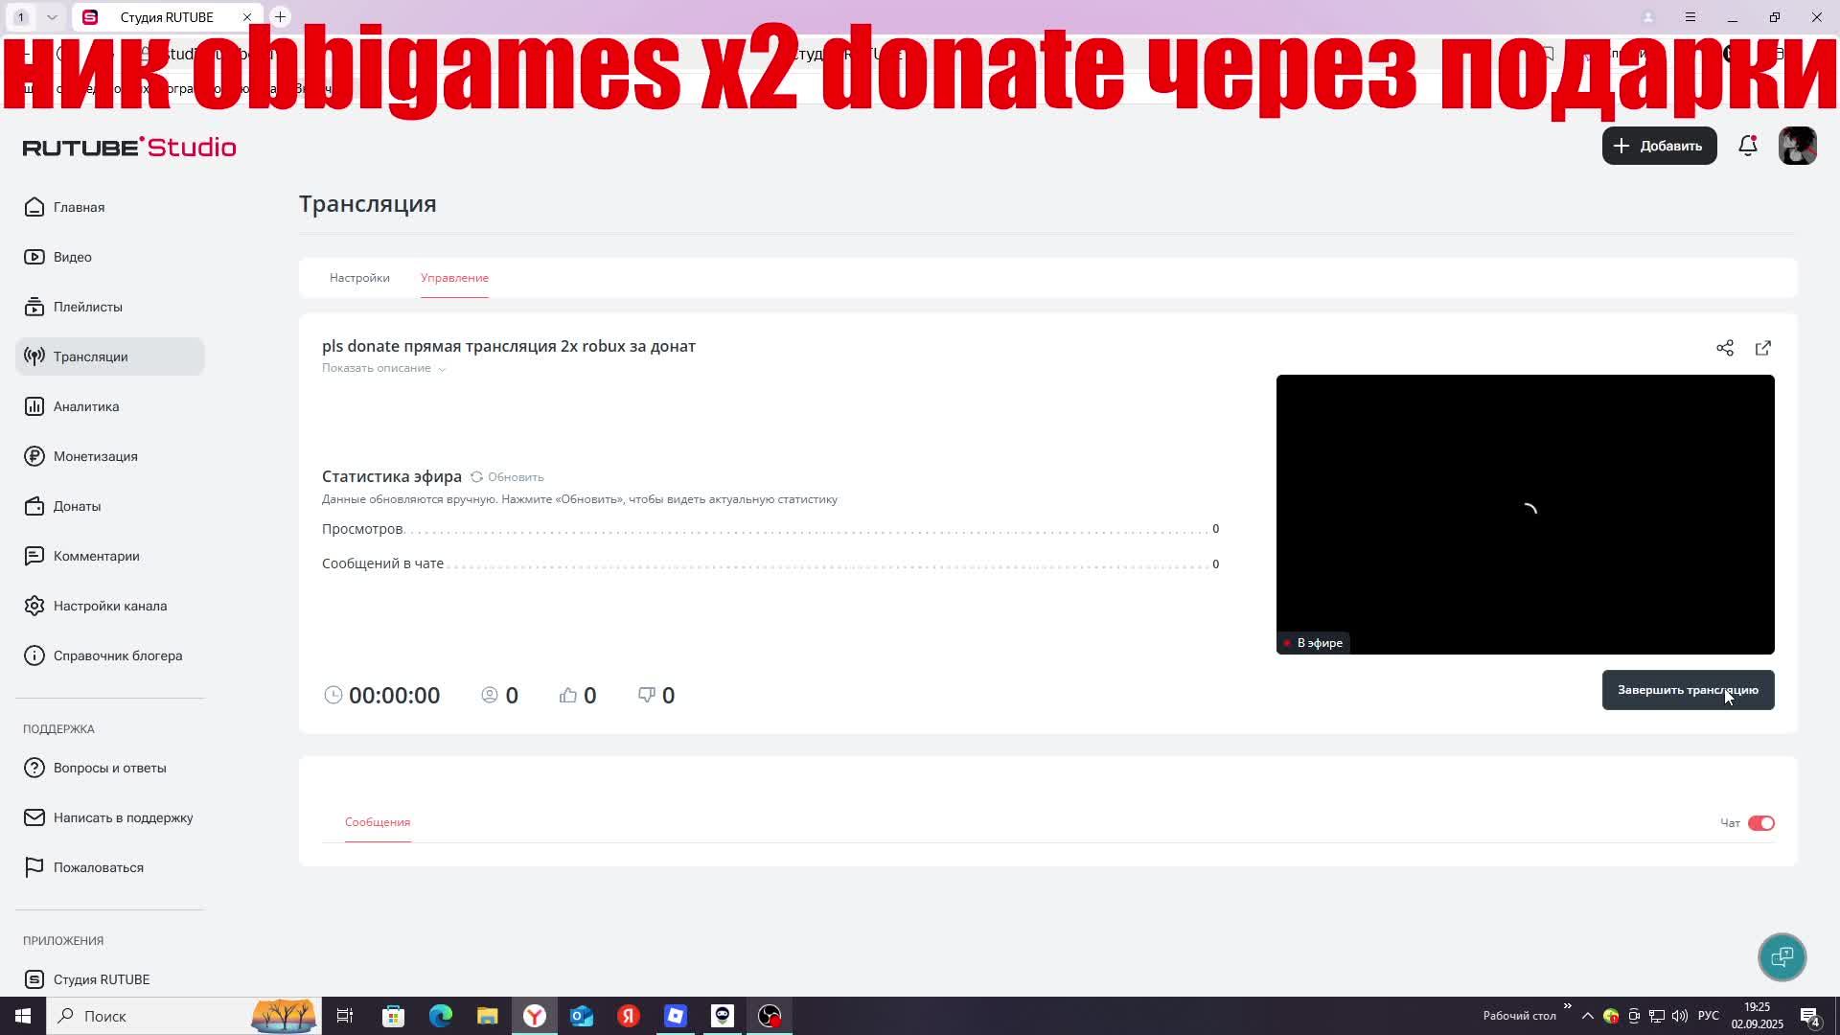Click the support chat bubble button

tap(1782, 956)
